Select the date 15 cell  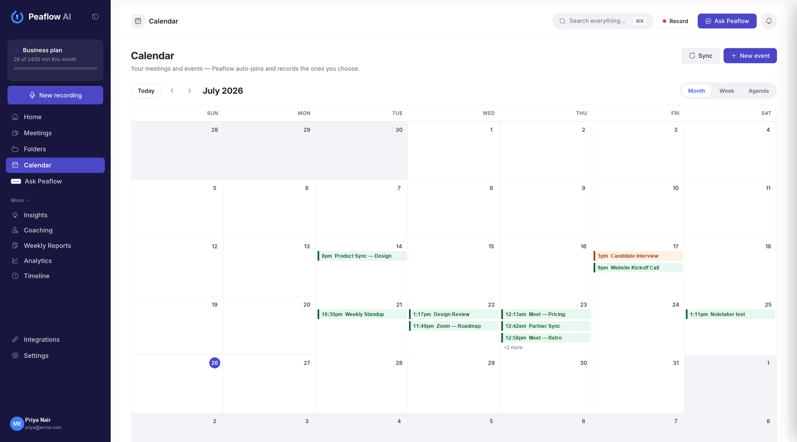tap(454, 267)
